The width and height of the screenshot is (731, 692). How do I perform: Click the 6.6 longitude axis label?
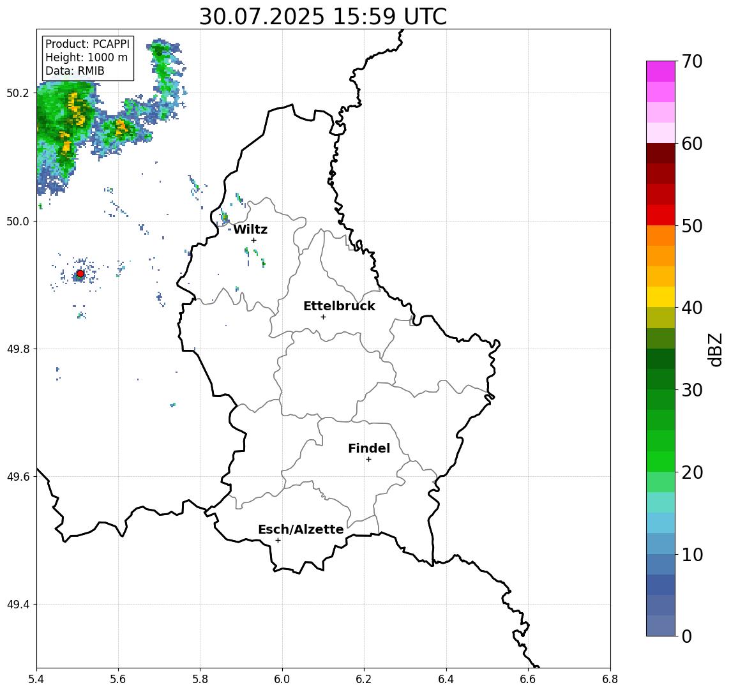[528, 679]
